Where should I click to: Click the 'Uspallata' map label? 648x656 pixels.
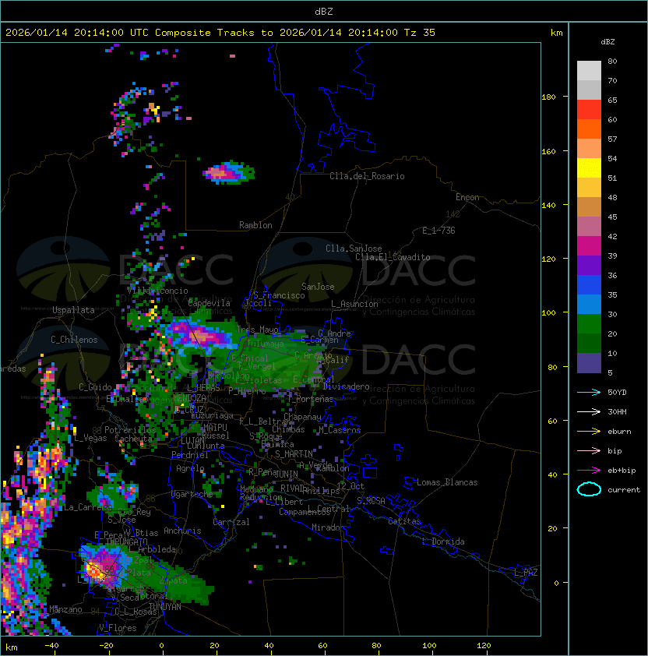(x=73, y=310)
